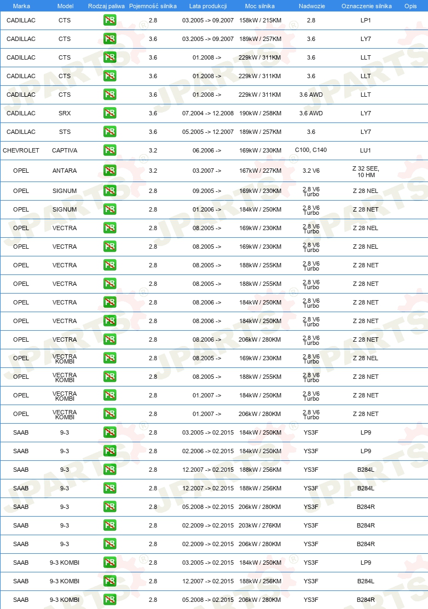Click the fuel icon in the Signum Z 28 NEL row
This screenshot has height=609, width=428.
[x=110, y=191]
